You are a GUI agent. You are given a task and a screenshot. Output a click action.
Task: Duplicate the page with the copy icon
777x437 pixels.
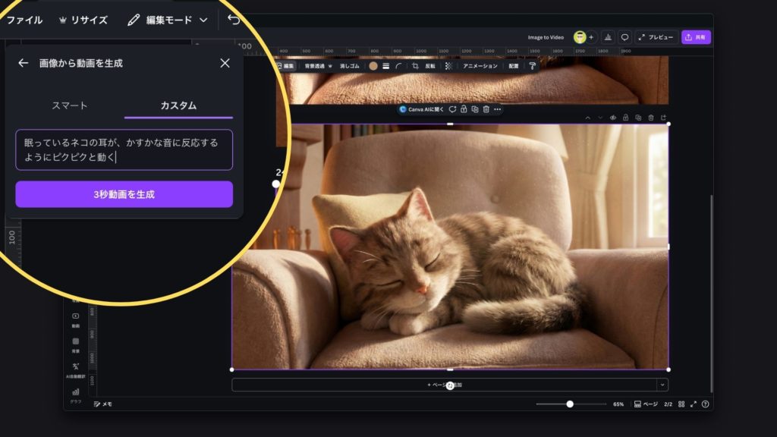pos(637,118)
